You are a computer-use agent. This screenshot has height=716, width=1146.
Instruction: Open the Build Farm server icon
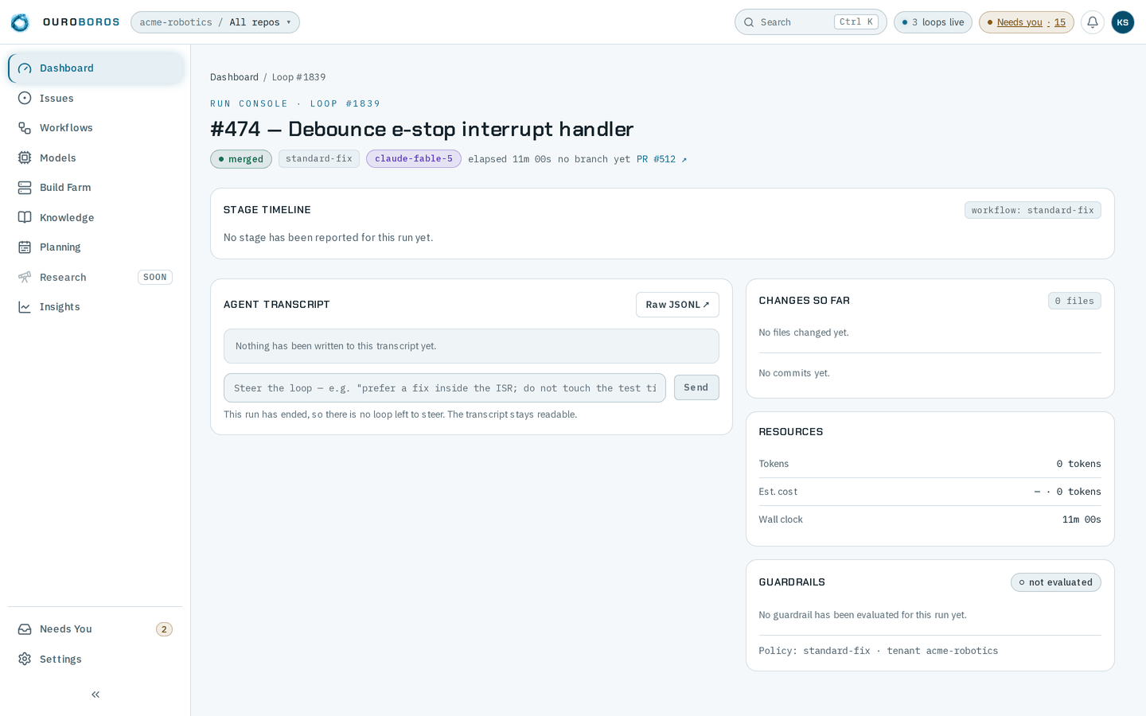point(25,188)
